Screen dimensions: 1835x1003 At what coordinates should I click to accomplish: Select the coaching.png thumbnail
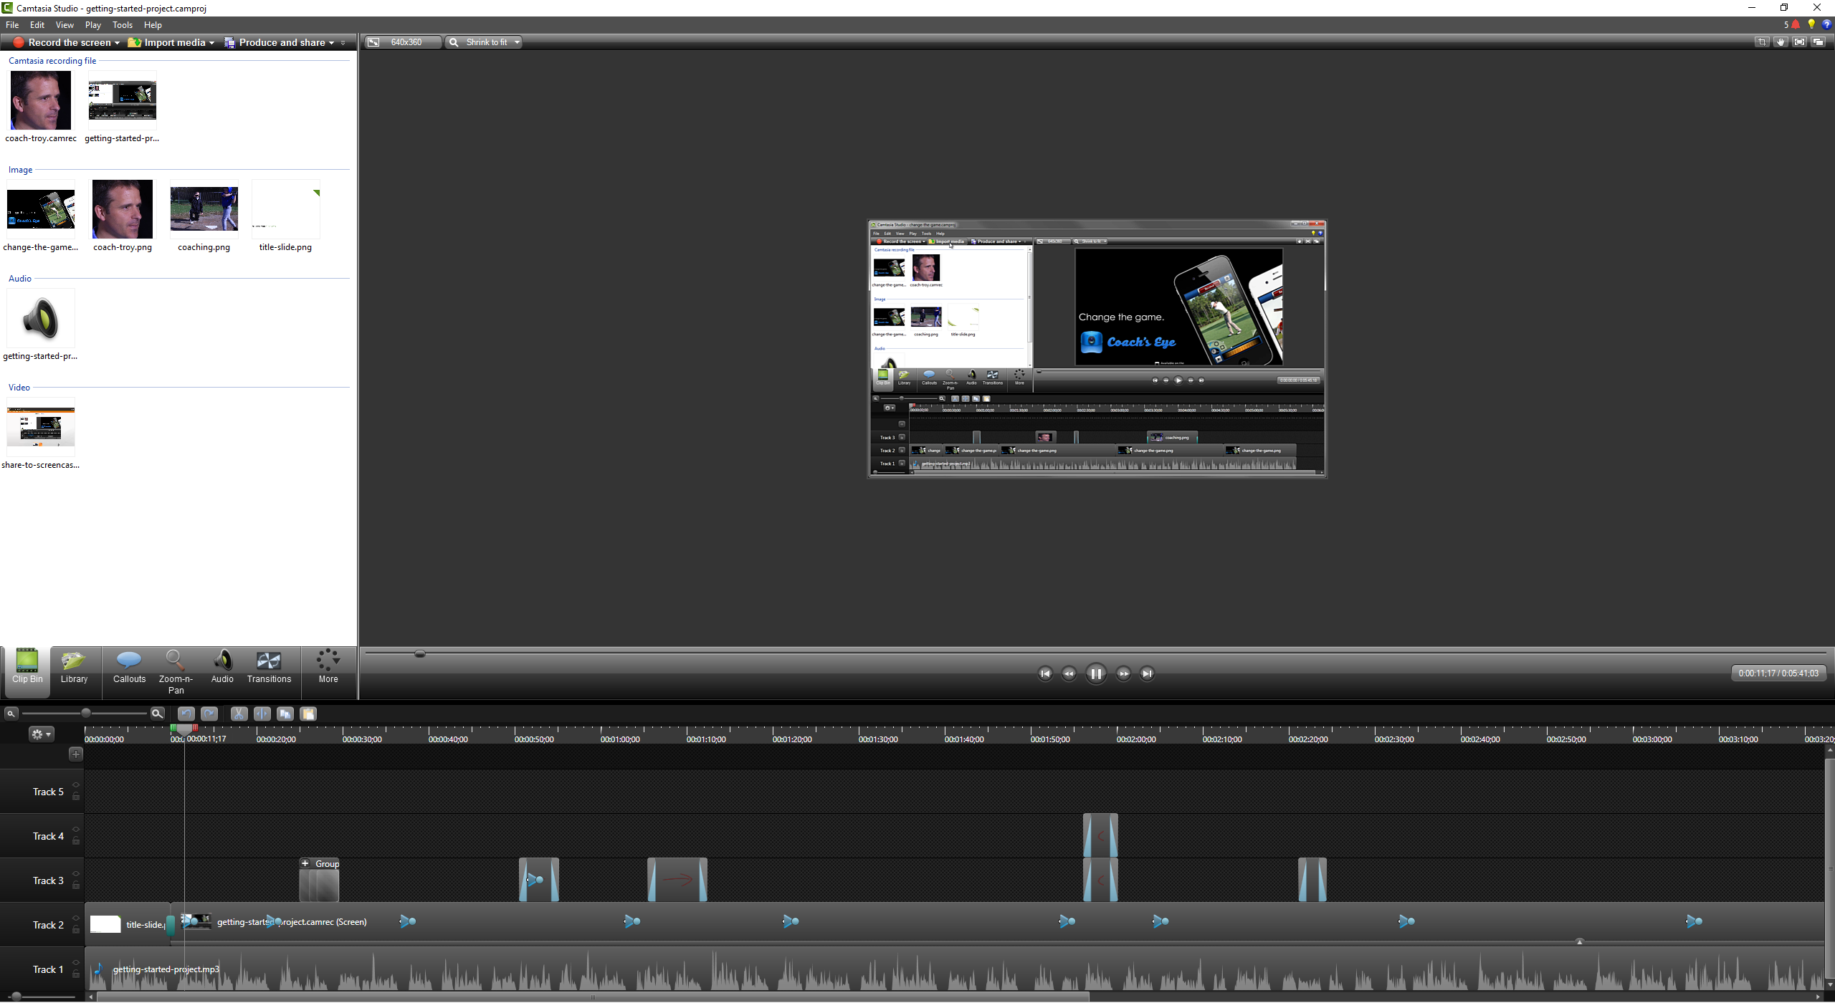(204, 209)
